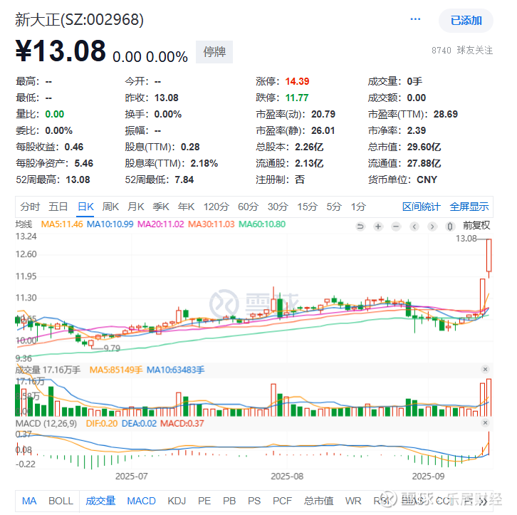517x515 pixels.
Task: Close the 成交量 volume panel
Action: (485, 369)
